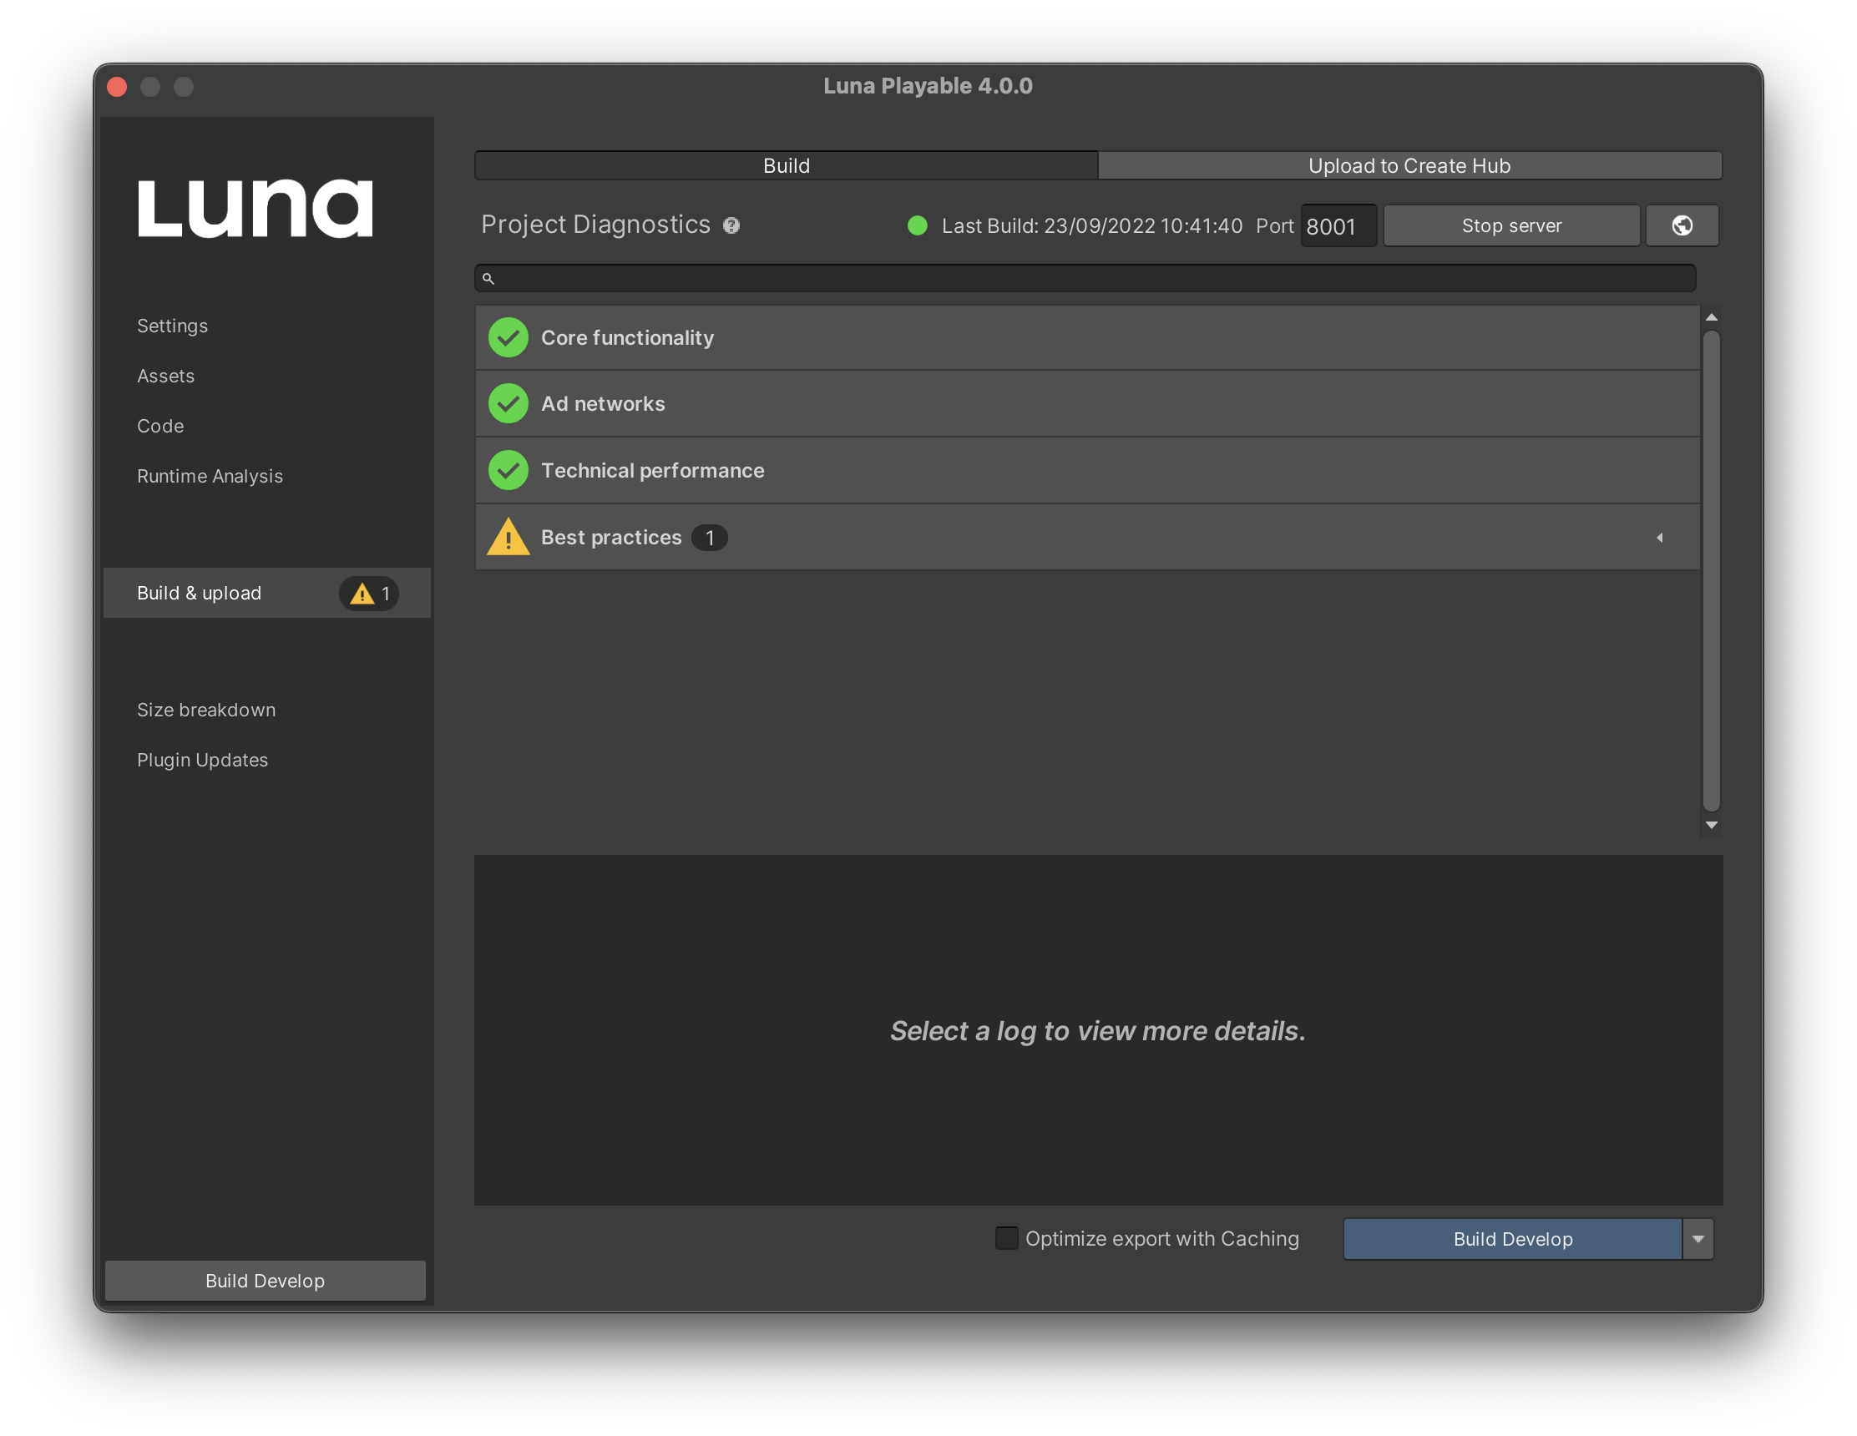The height and width of the screenshot is (1436, 1857).
Task: Click the diagnostics search field
Action: (x=1085, y=278)
